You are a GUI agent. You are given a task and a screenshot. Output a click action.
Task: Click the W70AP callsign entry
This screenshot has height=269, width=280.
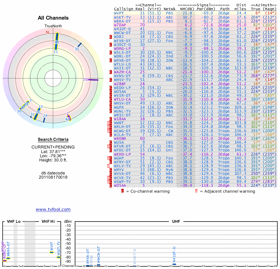tap(120, 25)
